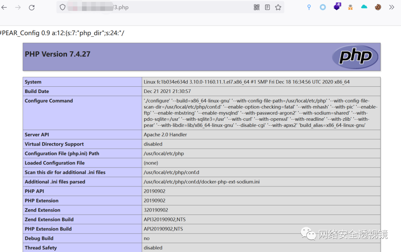Select the PHP API 20190902 value

tap(154, 191)
